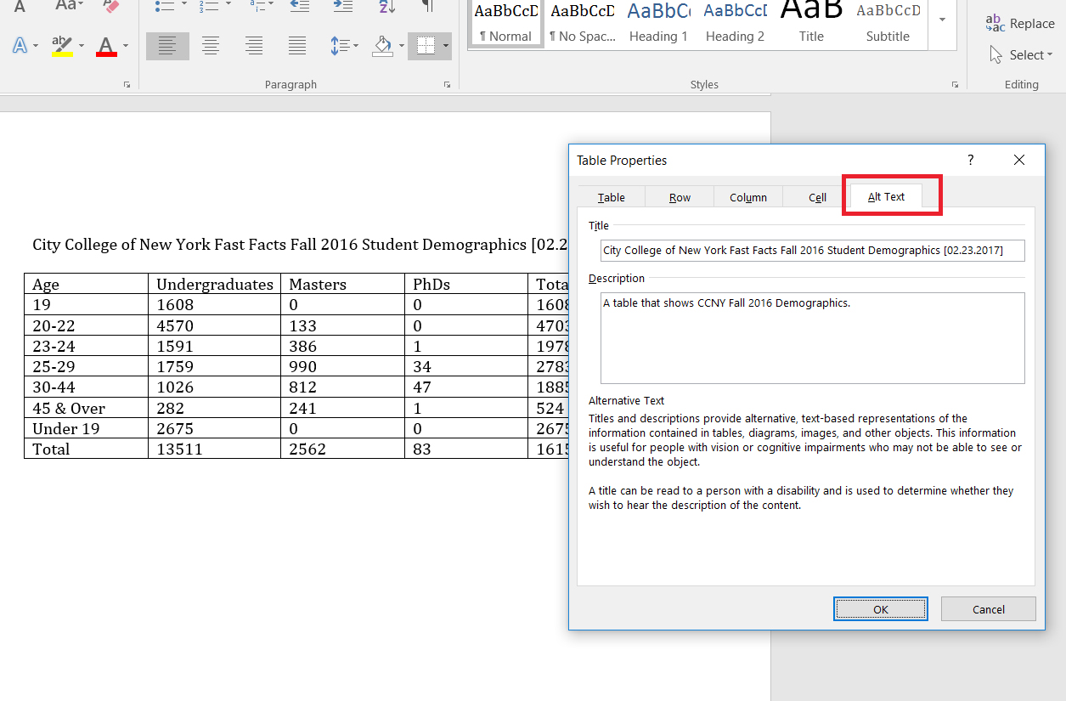Open the Change Case Aa menu
This screenshot has height=701, width=1066.
pos(70,5)
